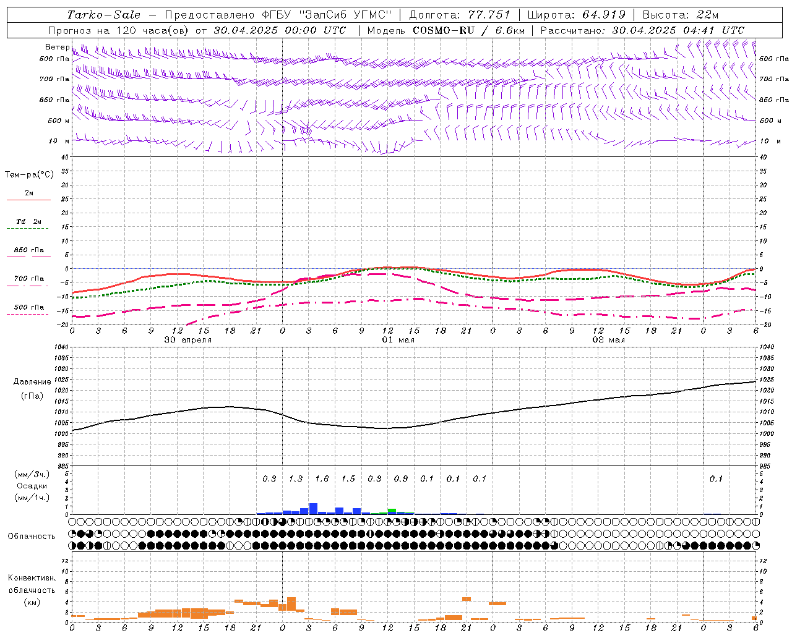Viewport: 792px width, 633px height.
Task: Select the "1.6" three-hour precipitation value
Action: click(x=322, y=479)
